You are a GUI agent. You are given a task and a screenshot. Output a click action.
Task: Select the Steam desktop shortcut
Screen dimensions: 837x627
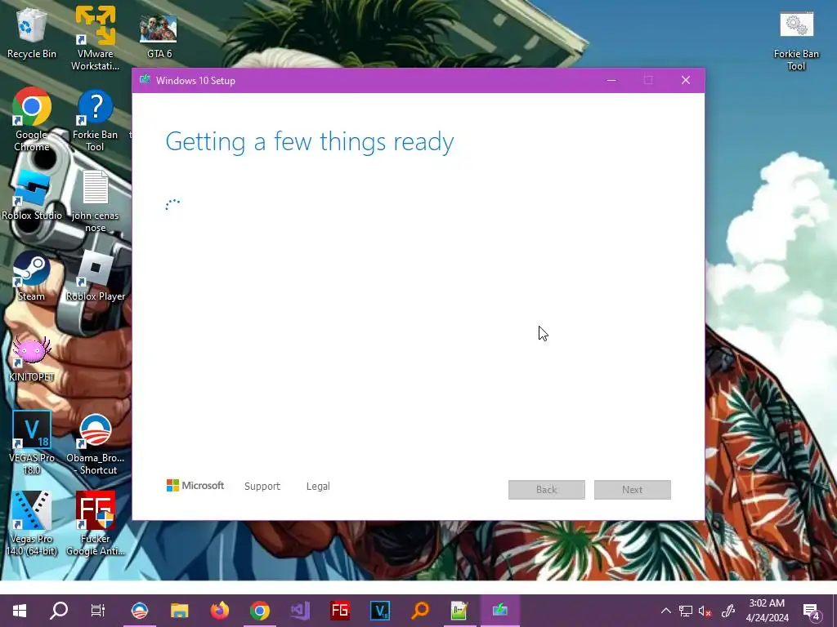tap(32, 276)
